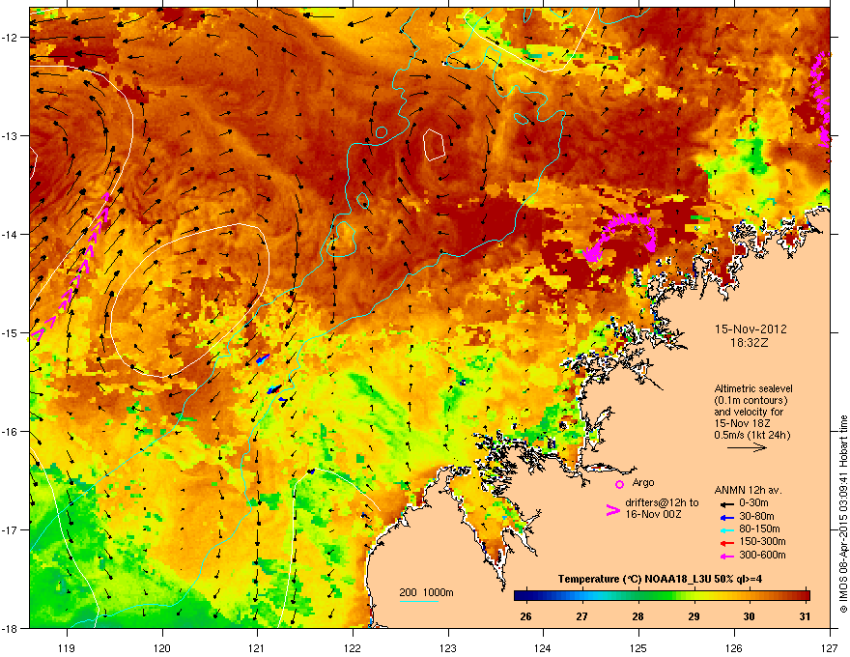Screen dimensions: 850x657
Task: Click the latitude axis label '-17'
Action: pos(12,529)
